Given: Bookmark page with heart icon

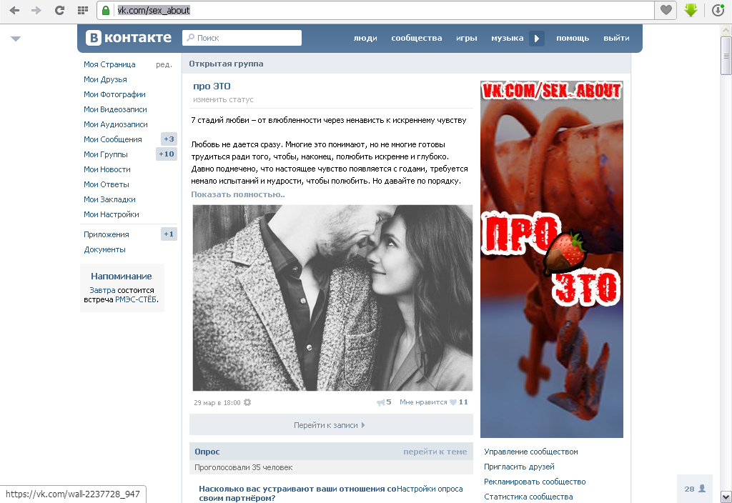Looking at the screenshot, I should click(666, 10).
